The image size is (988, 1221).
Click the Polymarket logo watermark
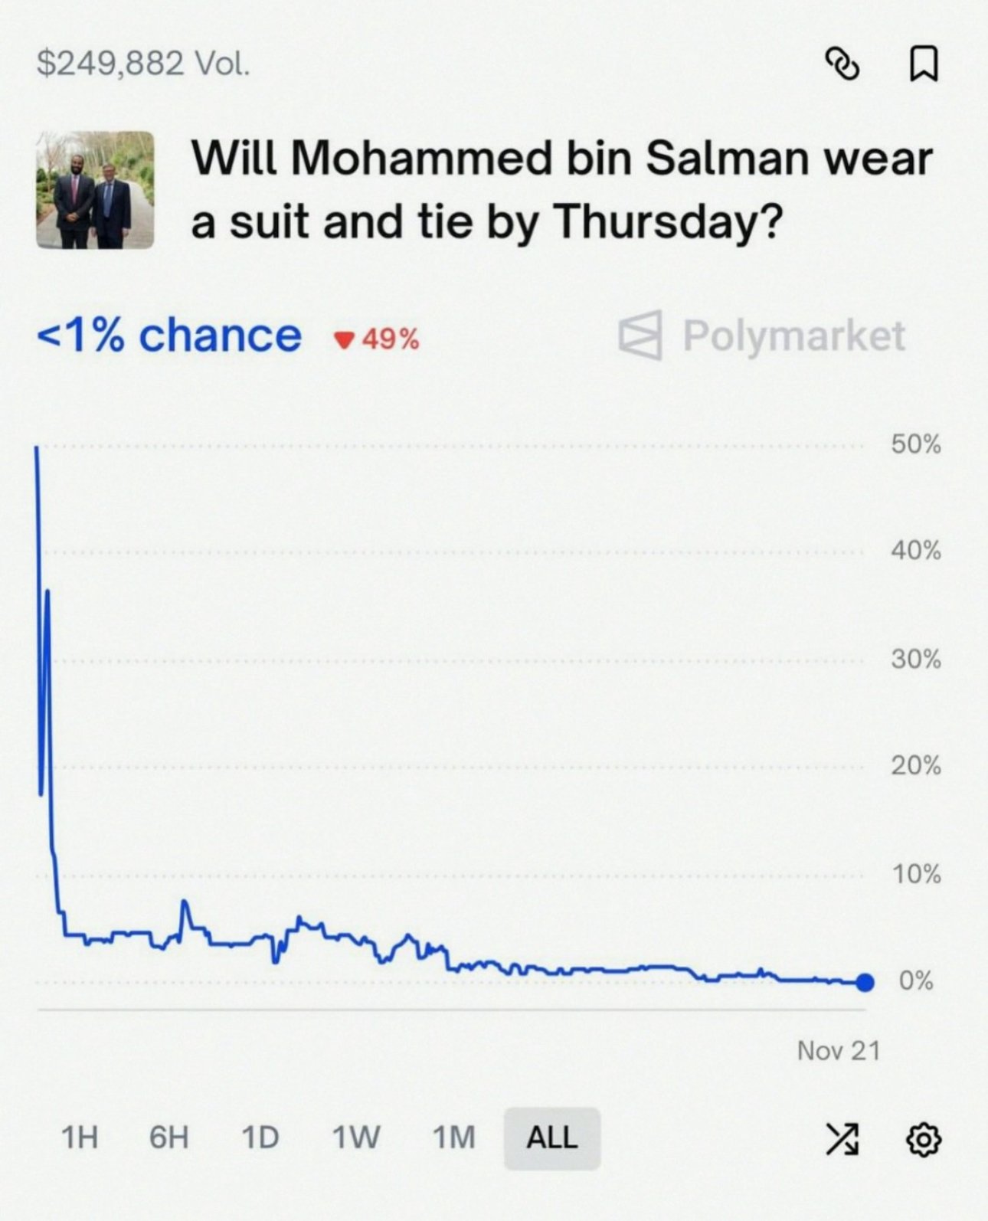pos(762,336)
